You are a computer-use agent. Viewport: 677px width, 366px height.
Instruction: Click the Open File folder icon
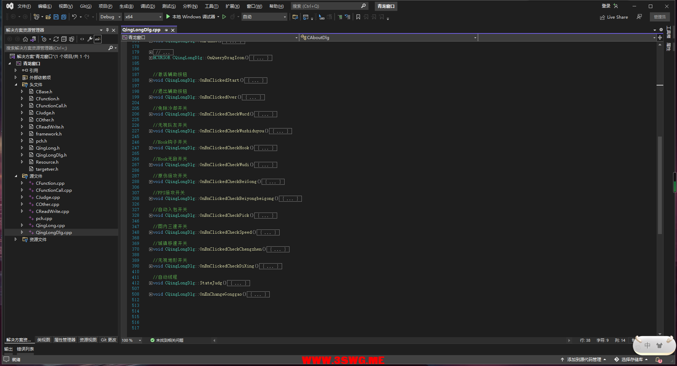[x=48, y=17]
